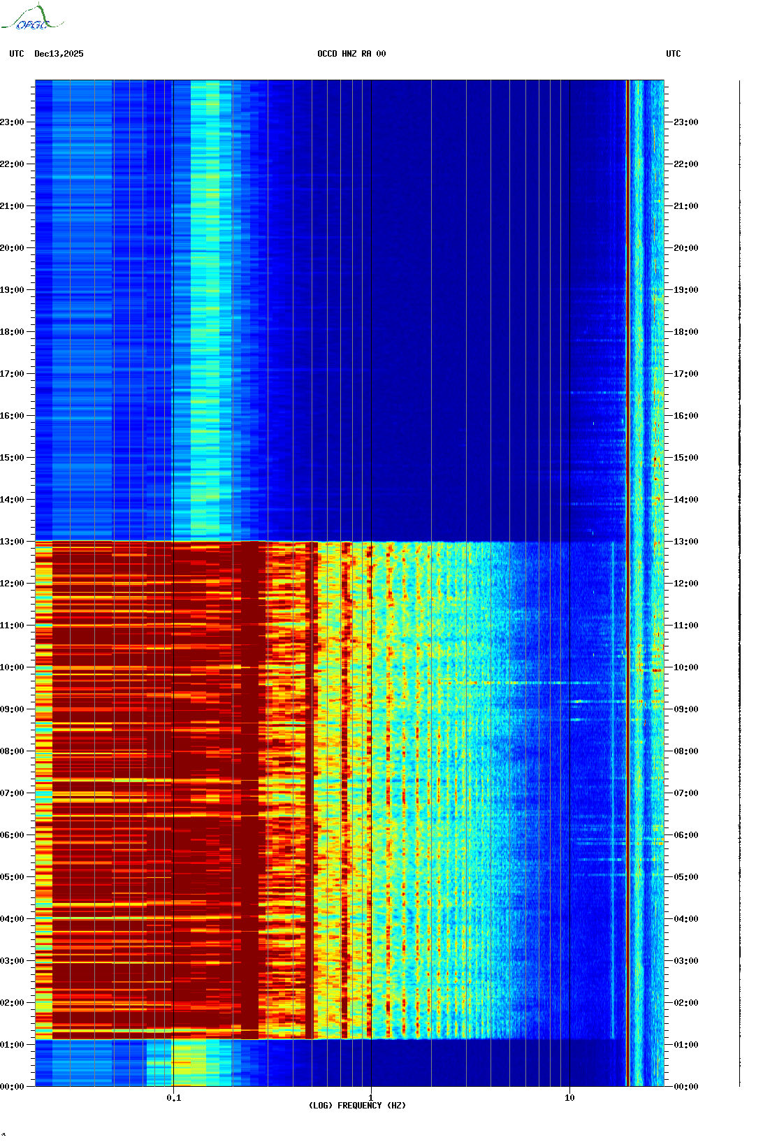The width and height of the screenshot is (770, 1142).
Task: Click the right-axis '05:00' time label
Action: [686, 877]
